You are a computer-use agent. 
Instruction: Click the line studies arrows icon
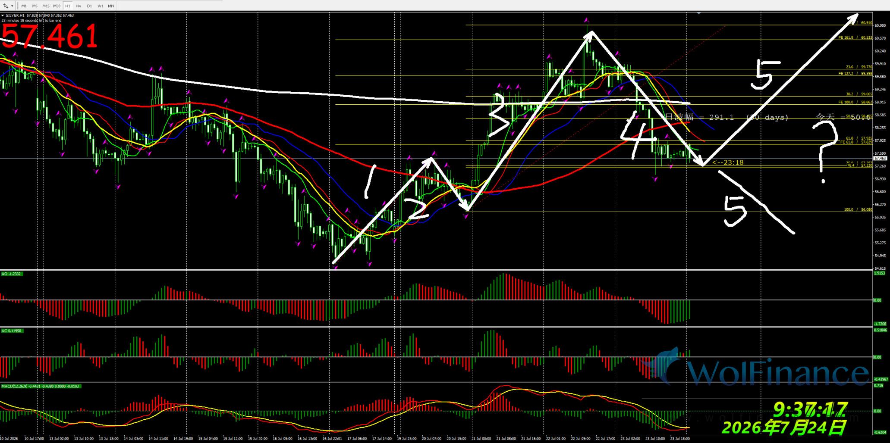(6, 6)
